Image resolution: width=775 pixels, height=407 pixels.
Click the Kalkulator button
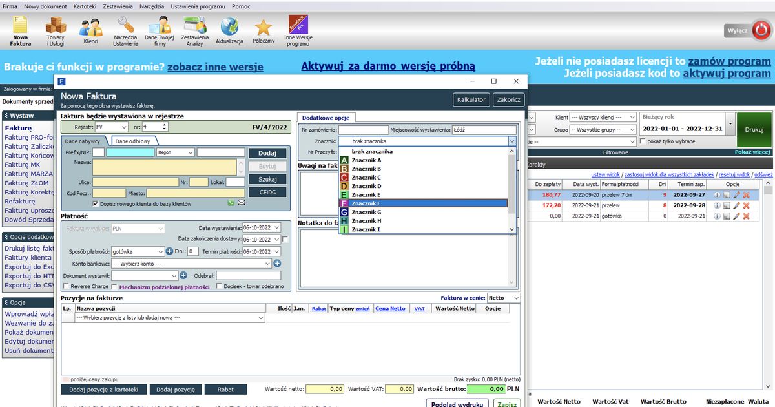pos(471,100)
